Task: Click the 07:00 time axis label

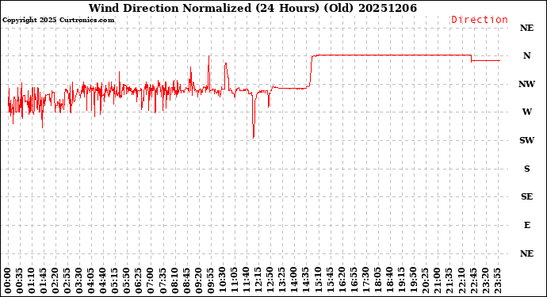Action: click(x=151, y=280)
